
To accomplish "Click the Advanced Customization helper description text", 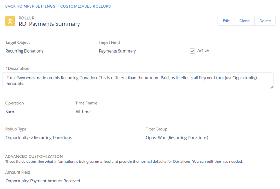I will [x=124, y=162].
